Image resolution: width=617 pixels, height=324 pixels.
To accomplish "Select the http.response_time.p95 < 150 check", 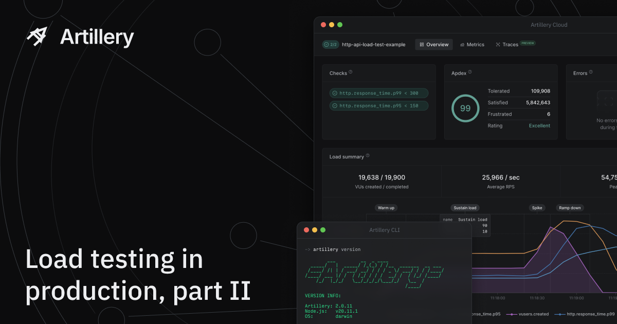I will coord(378,106).
